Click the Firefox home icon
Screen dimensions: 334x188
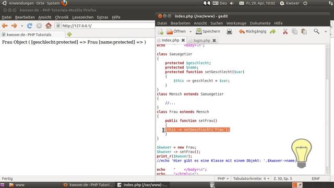tap(49, 26)
